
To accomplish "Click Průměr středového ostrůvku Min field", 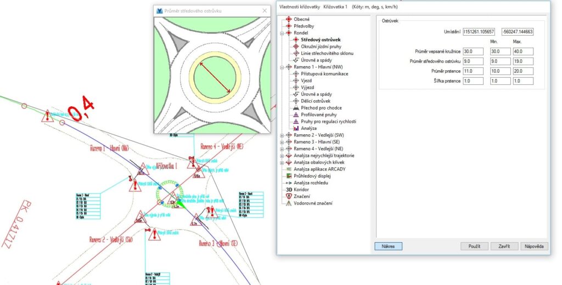I will click(500, 61).
